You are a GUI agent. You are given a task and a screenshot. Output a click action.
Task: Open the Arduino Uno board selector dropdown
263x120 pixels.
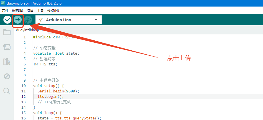pos(69,20)
